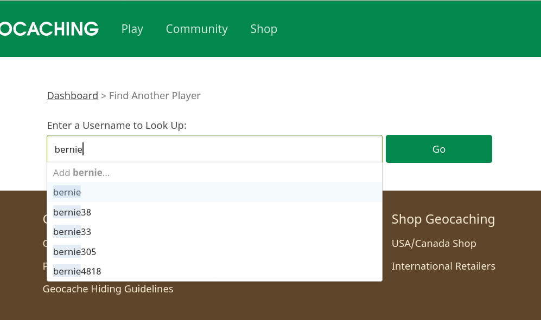Select 'bernie4818' in the dropdown list
This screenshot has height=320, width=541.
point(214,271)
